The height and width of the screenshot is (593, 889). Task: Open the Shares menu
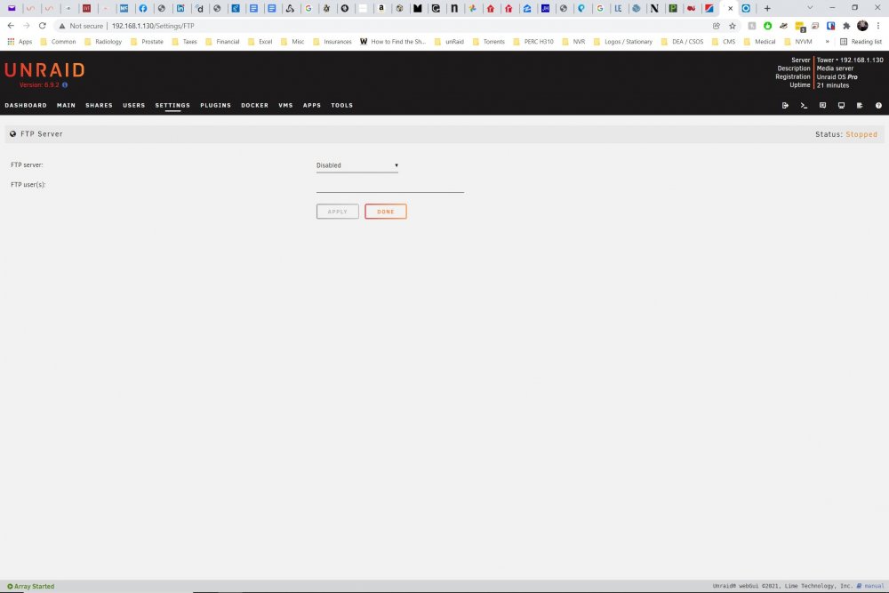click(x=99, y=106)
